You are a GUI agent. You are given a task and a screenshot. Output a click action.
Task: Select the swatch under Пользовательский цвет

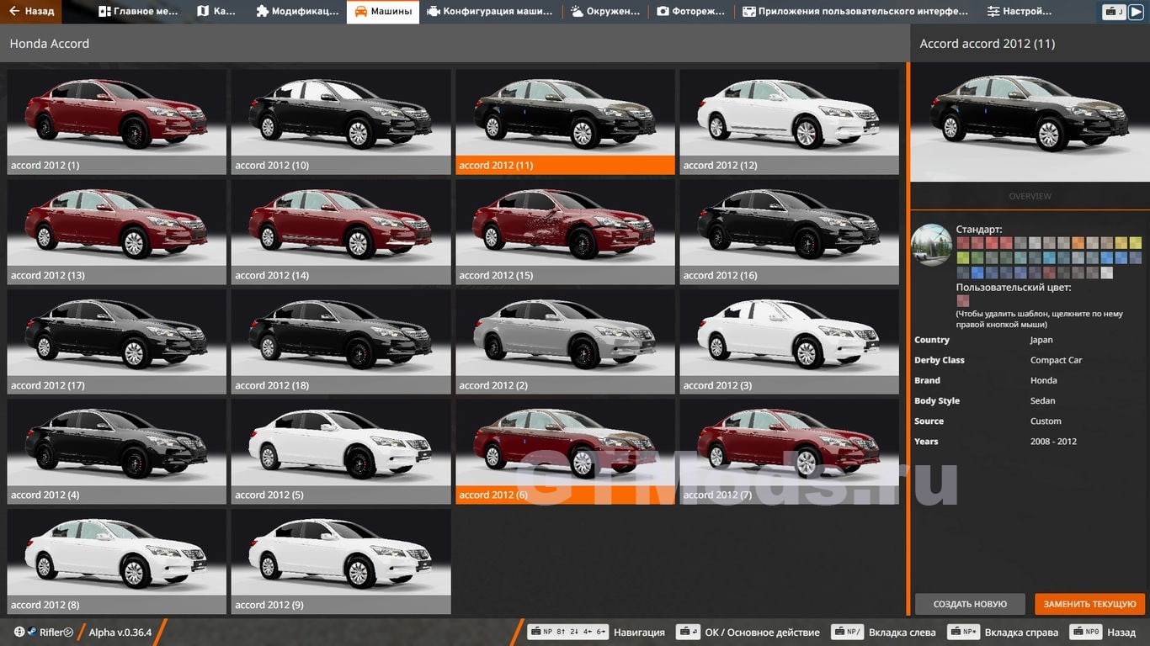963,300
